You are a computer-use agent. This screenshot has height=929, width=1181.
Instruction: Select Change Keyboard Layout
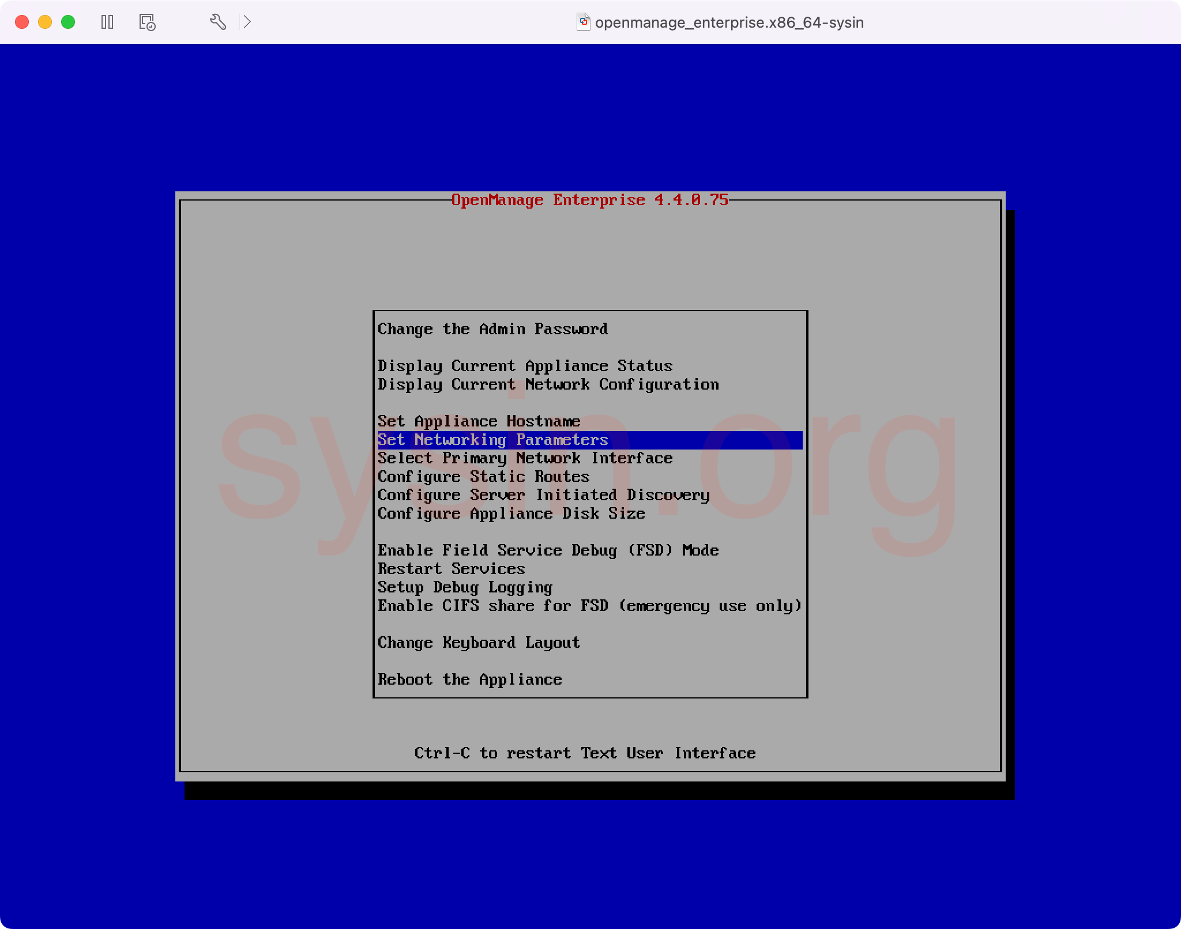pos(479,643)
